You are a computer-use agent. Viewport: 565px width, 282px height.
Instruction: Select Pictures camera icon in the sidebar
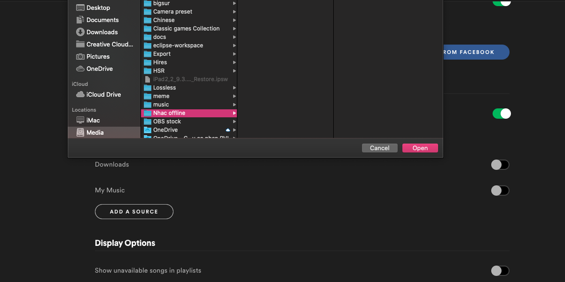coord(80,56)
